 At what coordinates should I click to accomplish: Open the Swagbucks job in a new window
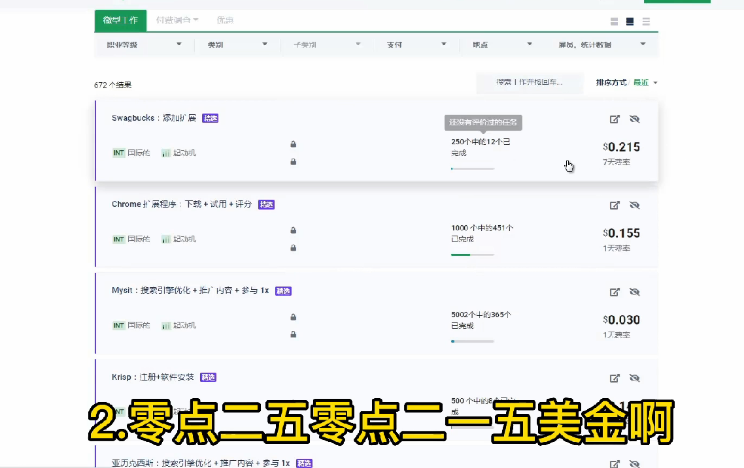(x=615, y=119)
